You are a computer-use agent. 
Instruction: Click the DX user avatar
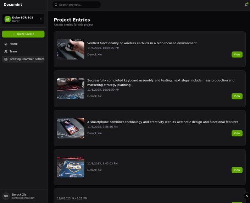tap(6, 196)
